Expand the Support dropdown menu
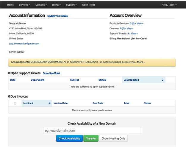Image resolution: width=186 pixels, height=150 pixels. (x=71, y=5)
